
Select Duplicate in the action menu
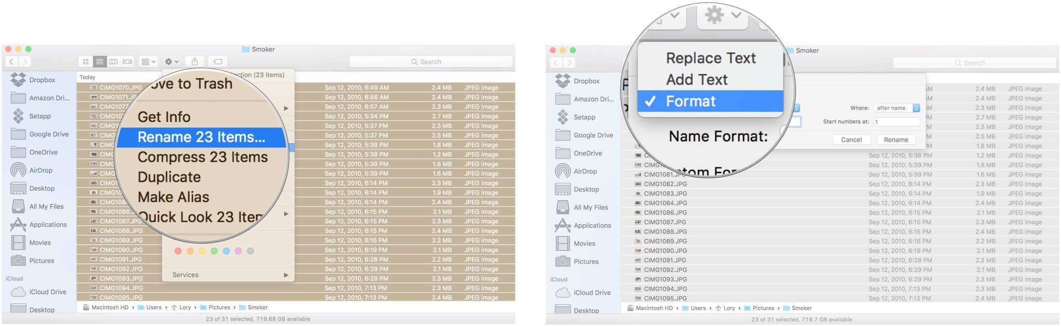[169, 177]
